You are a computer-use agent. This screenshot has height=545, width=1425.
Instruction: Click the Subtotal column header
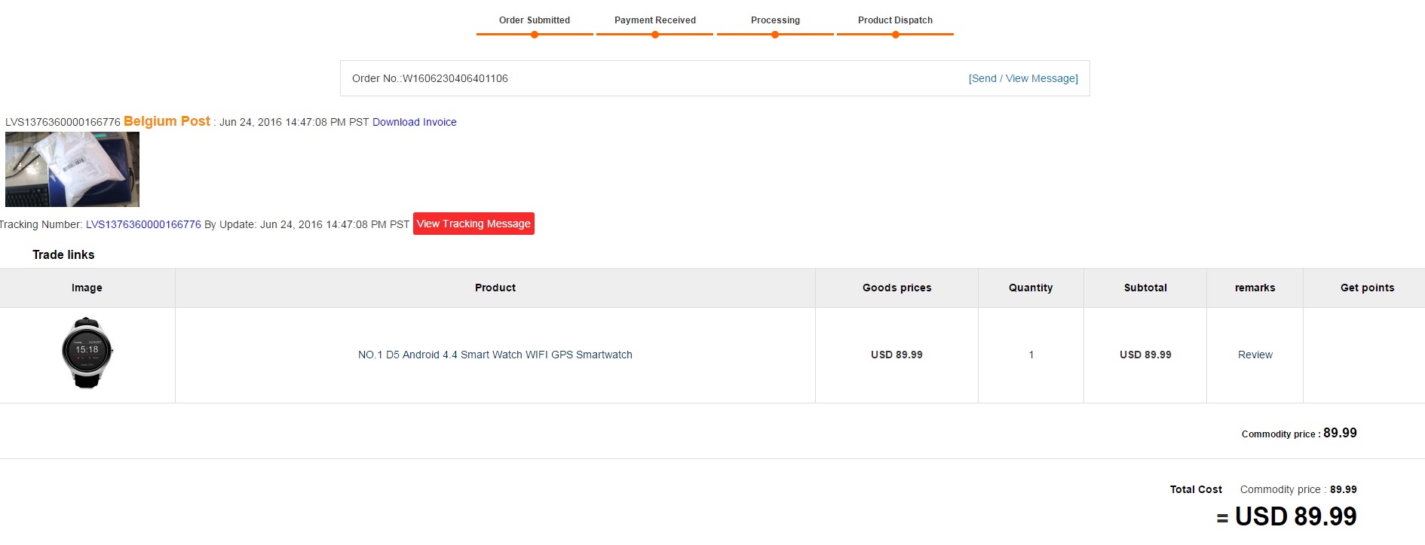pos(1145,288)
